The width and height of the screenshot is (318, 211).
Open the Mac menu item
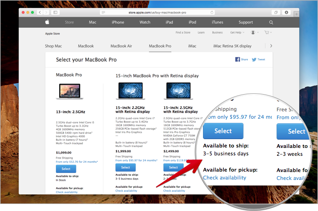93,22
